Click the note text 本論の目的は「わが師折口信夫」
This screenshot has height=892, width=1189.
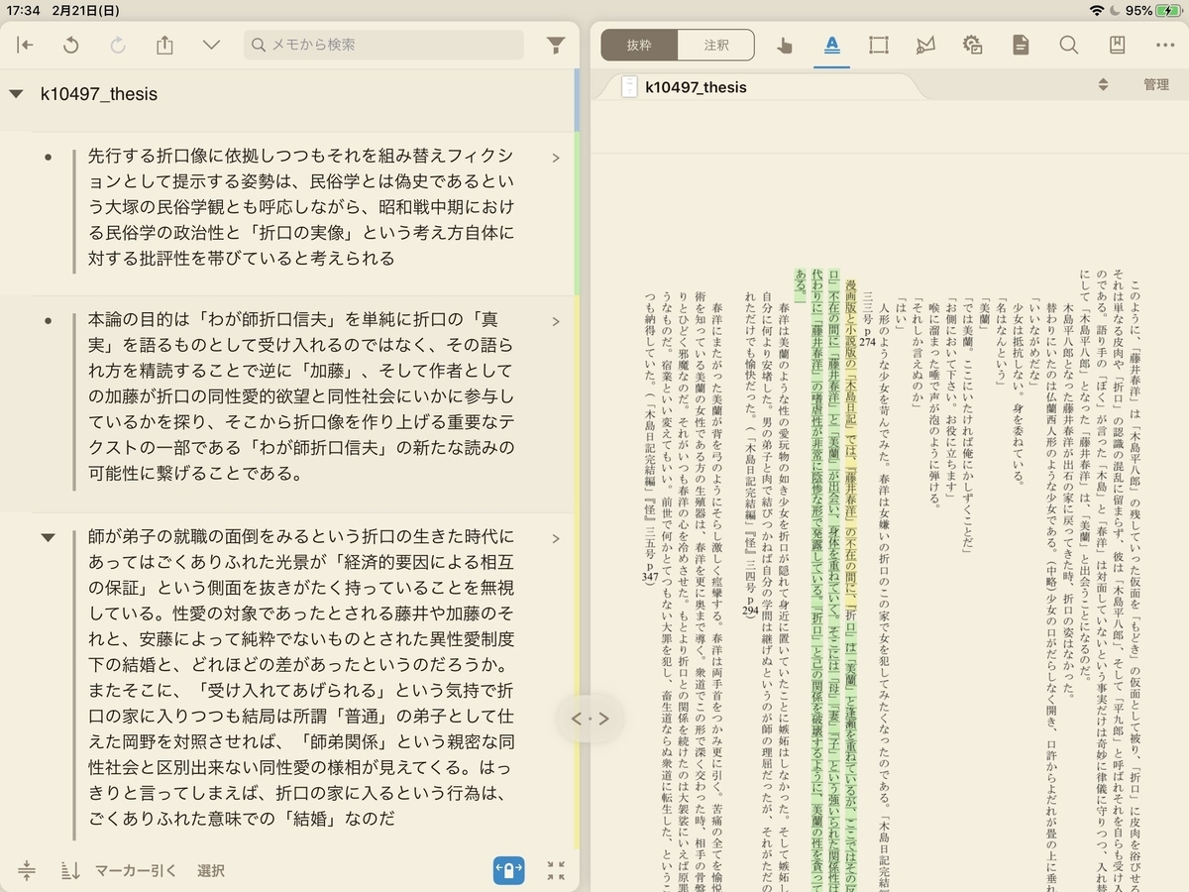pyautogui.click(x=301, y=396)
